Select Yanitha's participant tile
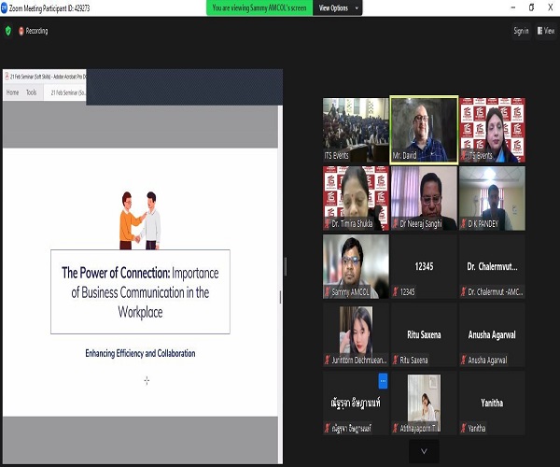This screenshot has height=467, width=560. [x=492, y=403]
